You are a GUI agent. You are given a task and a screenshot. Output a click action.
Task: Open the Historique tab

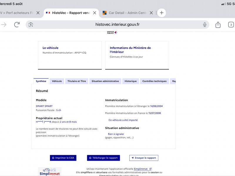pos(130,81)
